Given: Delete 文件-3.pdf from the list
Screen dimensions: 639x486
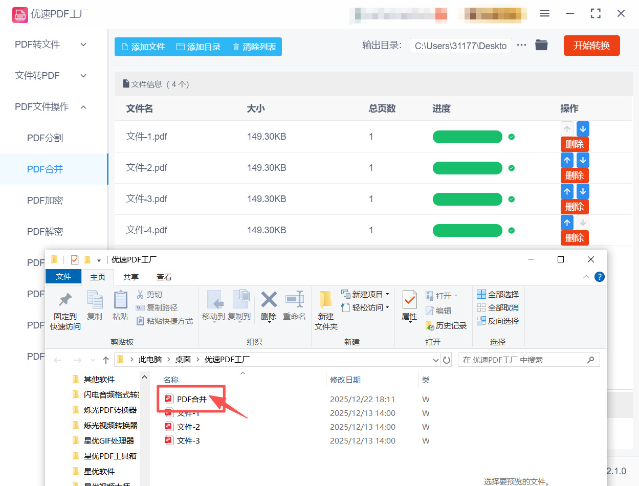Looking at the screenshot, I should pyautogui.click(x=575, y=207).
